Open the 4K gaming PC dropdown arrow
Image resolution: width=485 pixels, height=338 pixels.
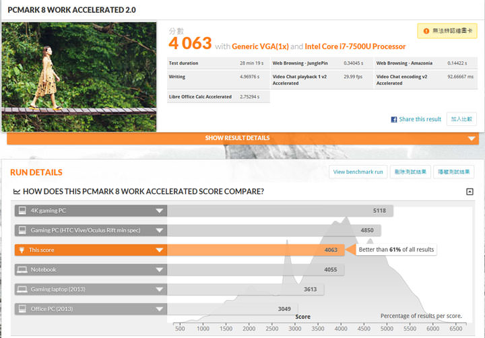coord(160,211)
